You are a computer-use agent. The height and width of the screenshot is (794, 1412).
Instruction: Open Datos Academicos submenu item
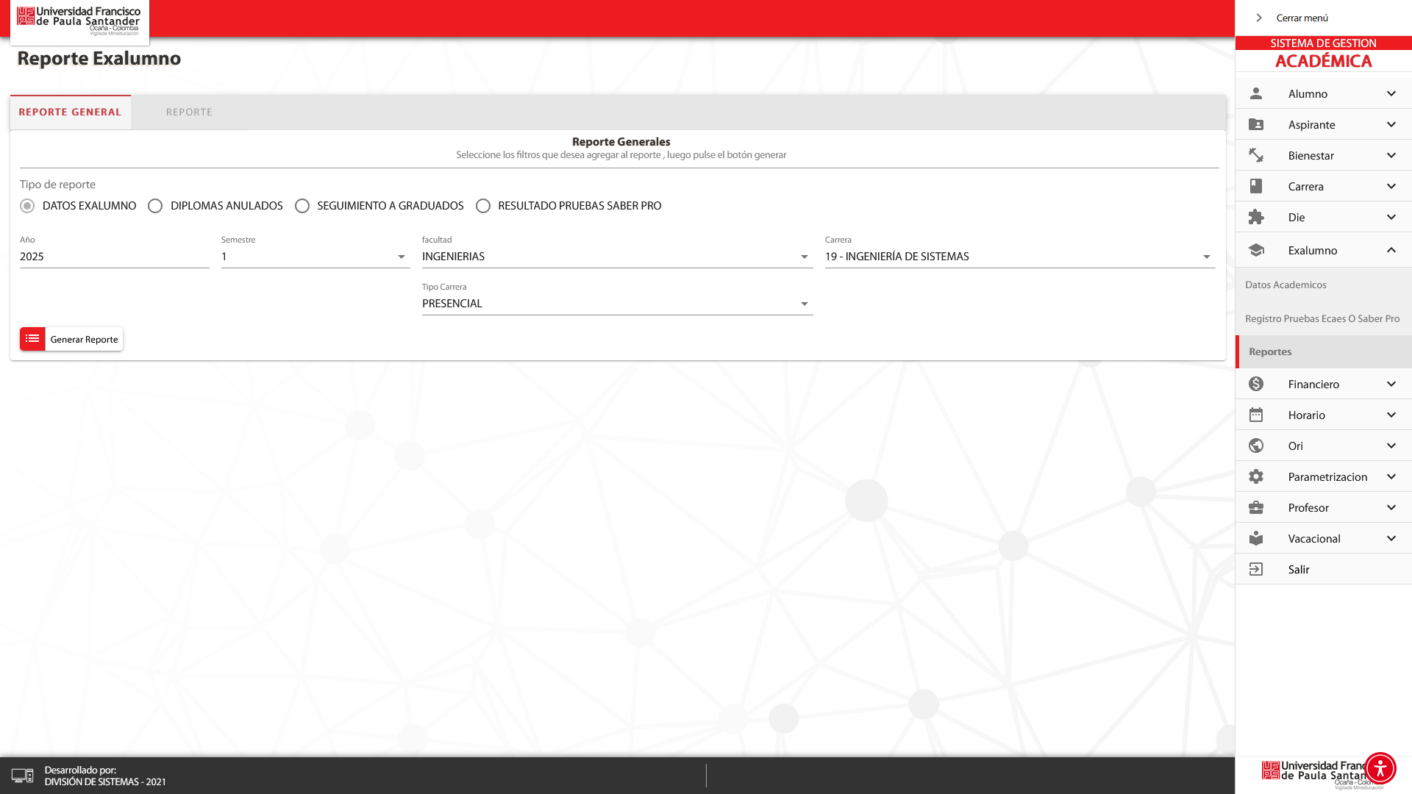pos(1286,285)
